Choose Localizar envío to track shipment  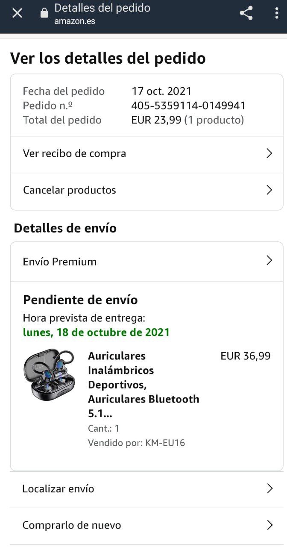pyautogui.click(x=146, y=489)
